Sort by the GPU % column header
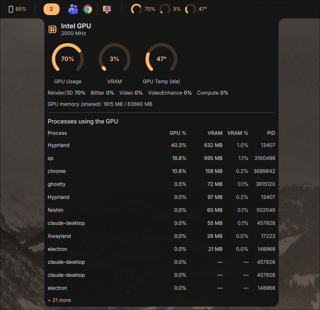 coord(178,133)
